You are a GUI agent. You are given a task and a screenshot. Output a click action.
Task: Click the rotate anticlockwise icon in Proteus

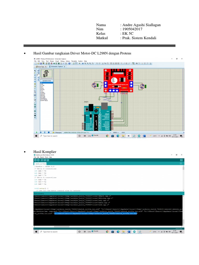point(38,73)
